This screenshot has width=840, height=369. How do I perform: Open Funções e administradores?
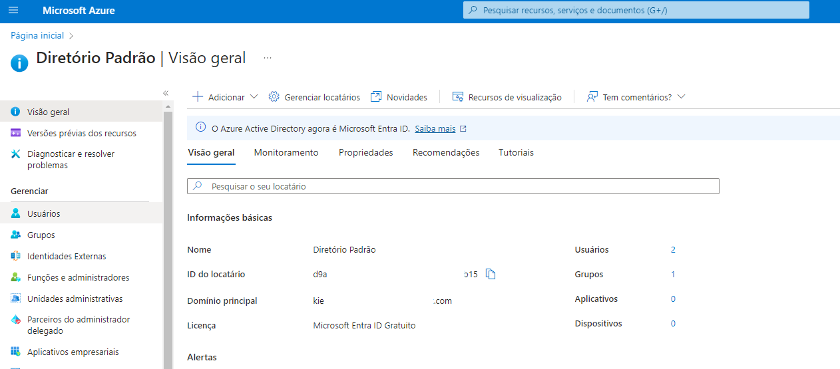pos(81,277)
